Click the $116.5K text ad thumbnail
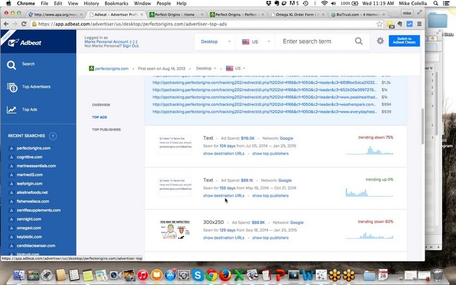456x285 pixels. (175, 145)
